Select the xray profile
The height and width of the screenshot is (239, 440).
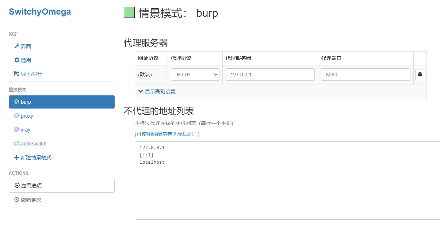coord(62,130)
